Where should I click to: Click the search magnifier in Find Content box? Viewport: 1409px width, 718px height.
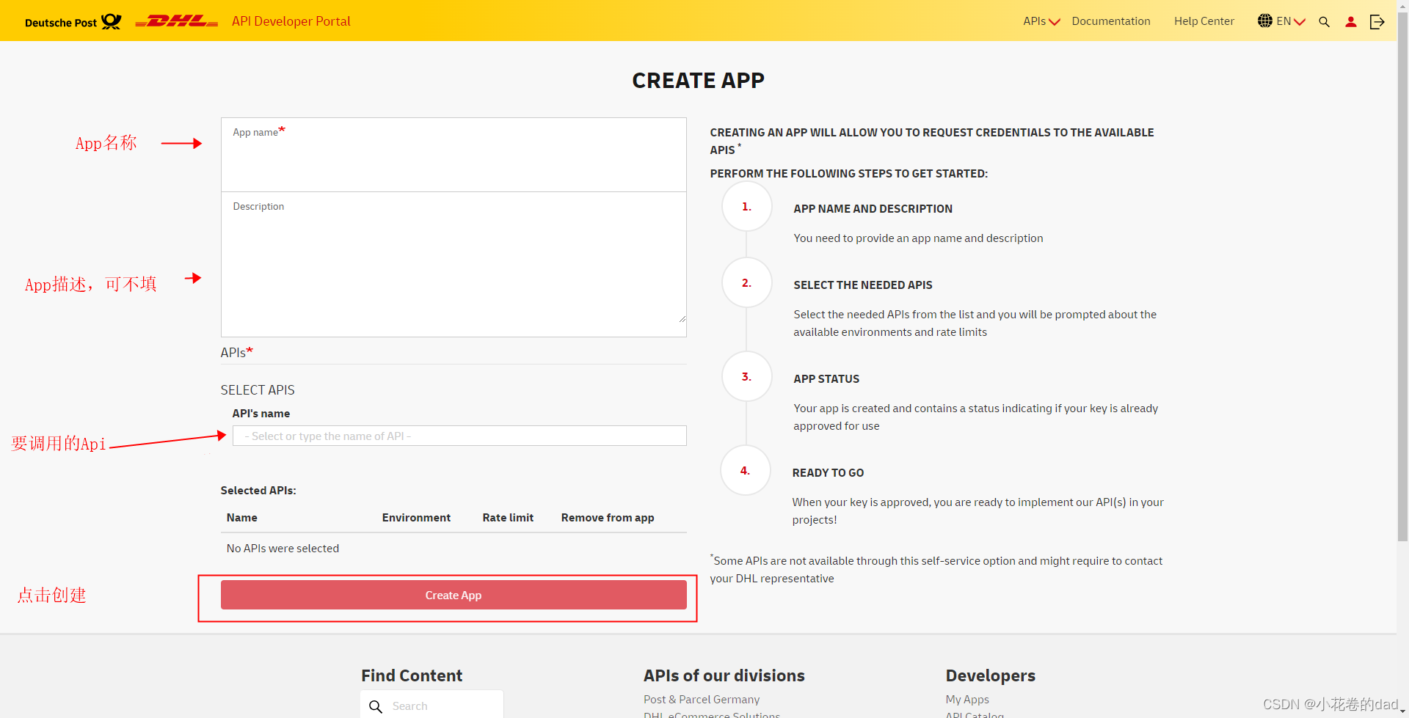(376, 706)
